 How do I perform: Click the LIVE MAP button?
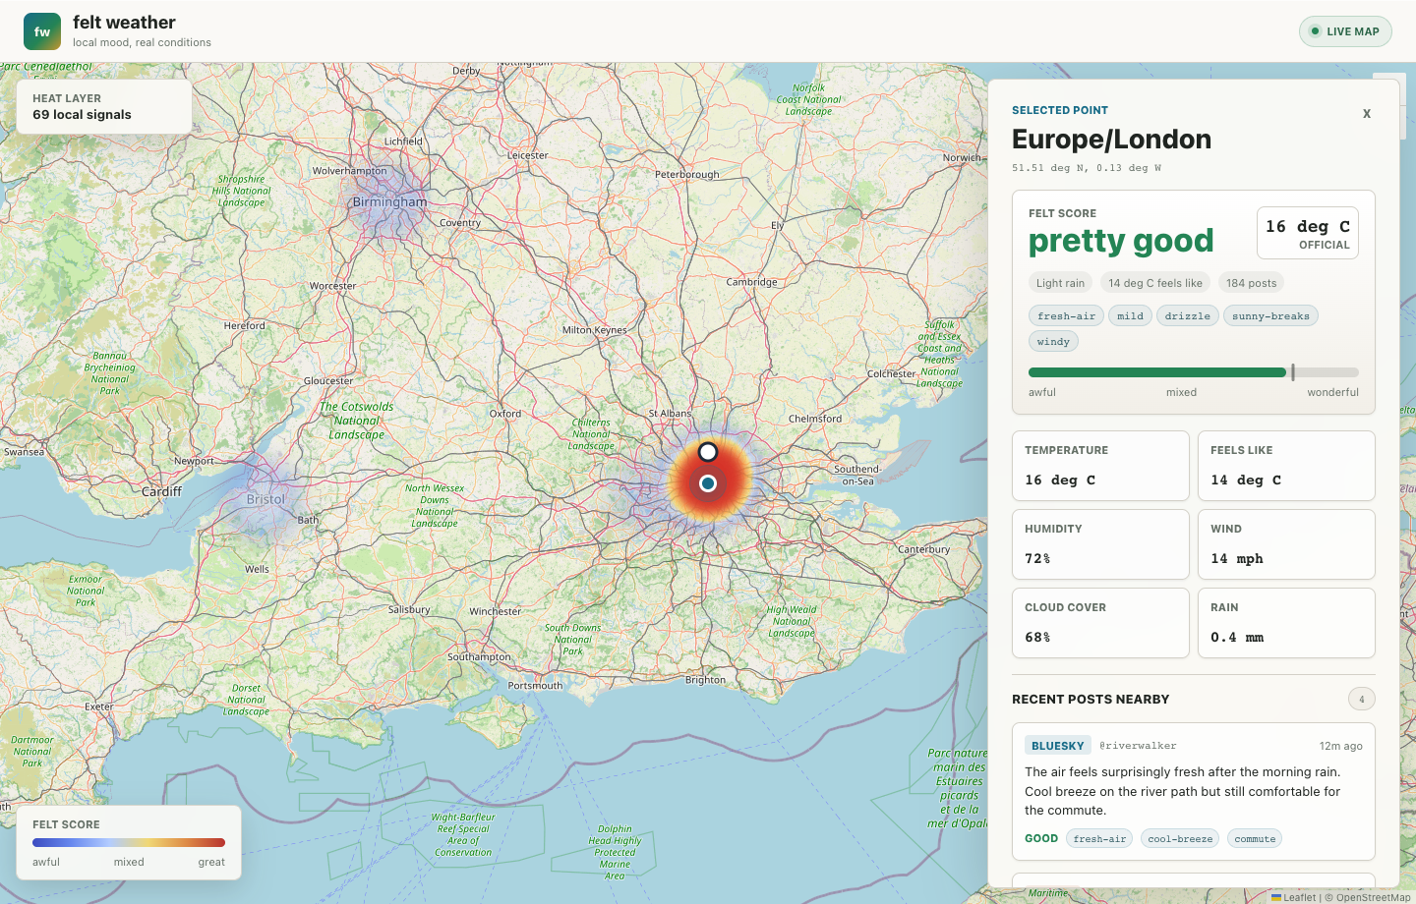[1345, 30]
